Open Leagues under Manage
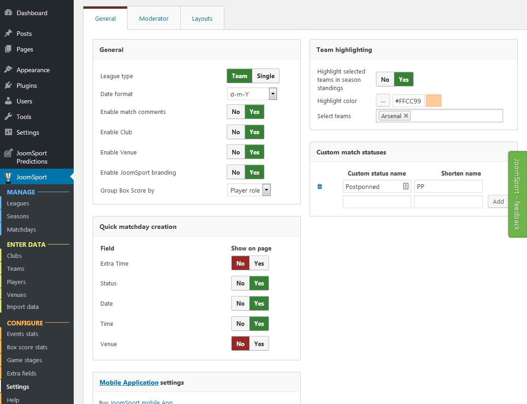This screenshot has width=527, height=404. pyautogui.click(x=18, y=203)
